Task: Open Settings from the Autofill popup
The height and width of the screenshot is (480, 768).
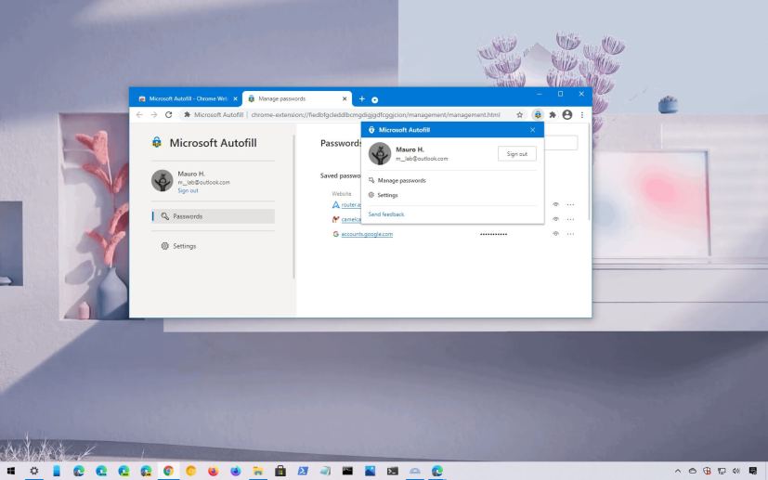Action: pyautogui.click(x=387, y=195)
